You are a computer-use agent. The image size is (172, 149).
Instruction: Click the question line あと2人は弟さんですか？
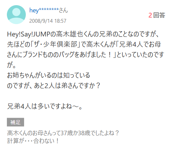67,86
